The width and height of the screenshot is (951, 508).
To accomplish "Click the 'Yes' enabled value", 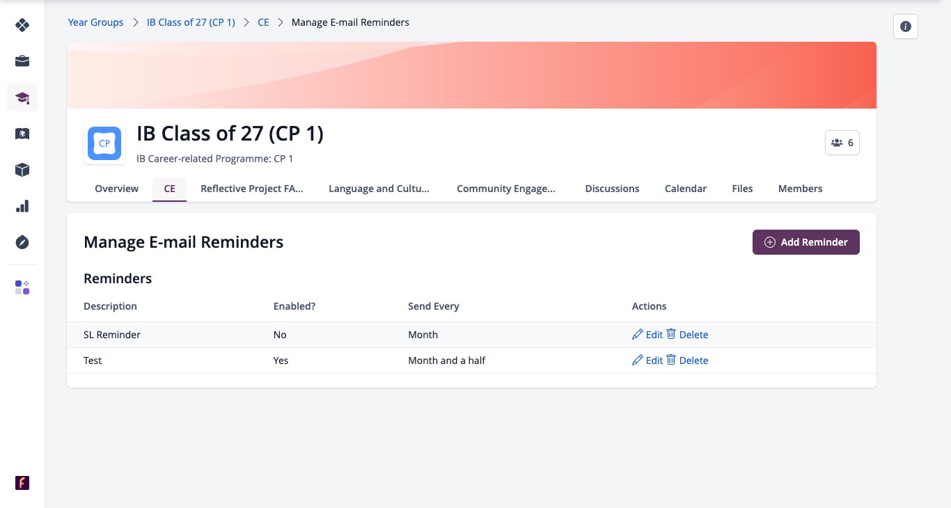I will 281,360.
